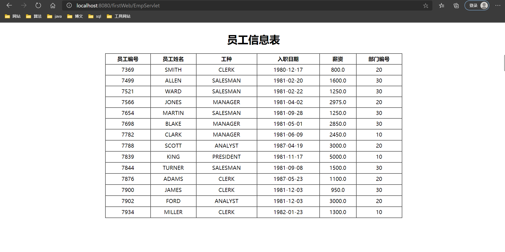Open the sql bookmarks folder
Screen dimensions: 505x252
[95, 16]
